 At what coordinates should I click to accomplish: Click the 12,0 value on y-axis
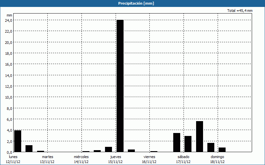[x=8, y=86]
